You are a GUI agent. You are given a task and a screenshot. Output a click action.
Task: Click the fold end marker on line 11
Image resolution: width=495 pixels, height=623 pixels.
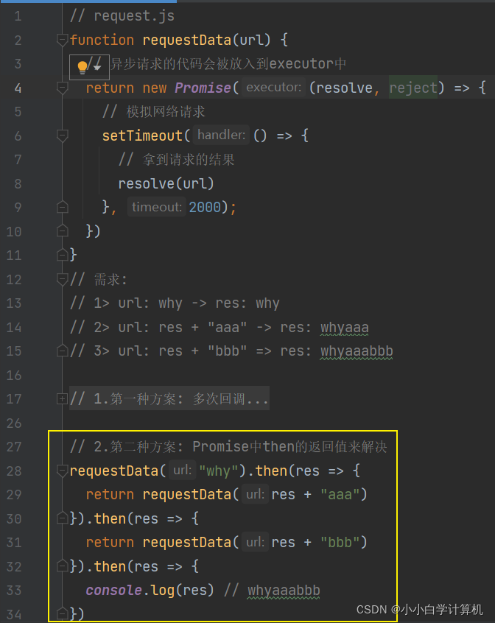coord(63,255)
